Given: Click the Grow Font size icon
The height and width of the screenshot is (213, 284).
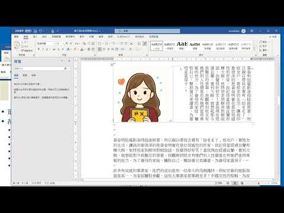Looking at the screenshot, I should tap(67, 43).
